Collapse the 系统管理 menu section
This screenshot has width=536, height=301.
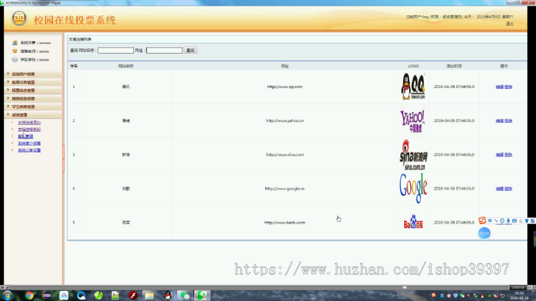pos(33,115)
